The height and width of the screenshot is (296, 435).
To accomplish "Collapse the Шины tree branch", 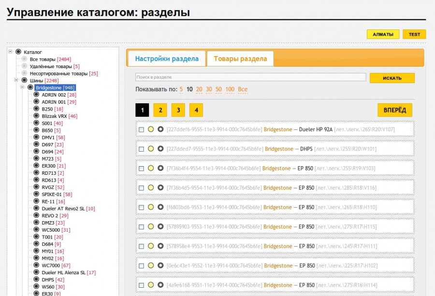I will coord(16,81).
